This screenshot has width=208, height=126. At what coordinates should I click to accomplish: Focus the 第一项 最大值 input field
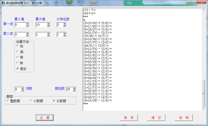point(41,25)
